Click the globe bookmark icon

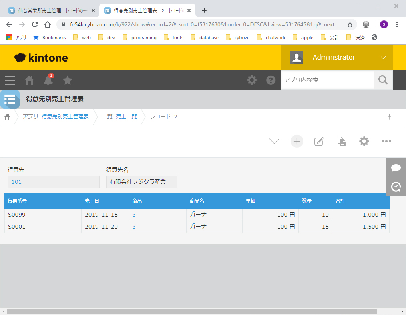(x=374, y=37)
